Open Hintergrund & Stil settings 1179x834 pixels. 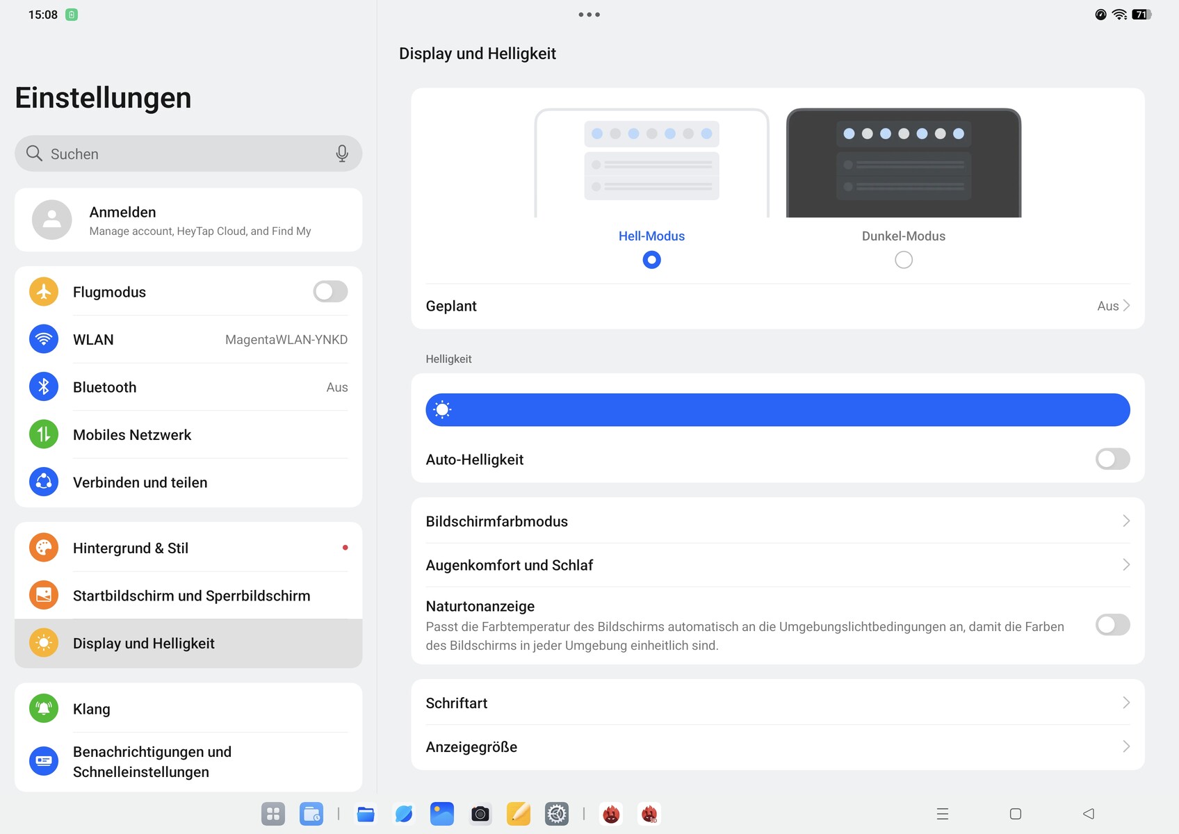[x=188, y=548]
